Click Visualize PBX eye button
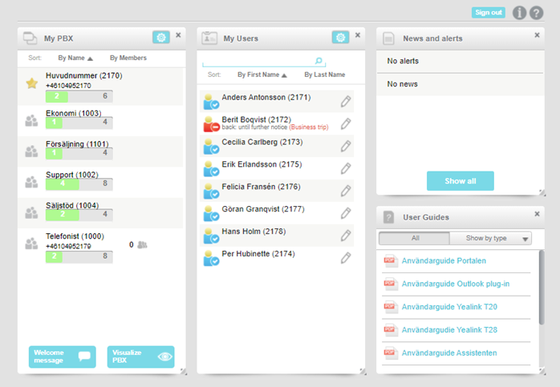Screen dimensions: 560x387 pos(140,357)
